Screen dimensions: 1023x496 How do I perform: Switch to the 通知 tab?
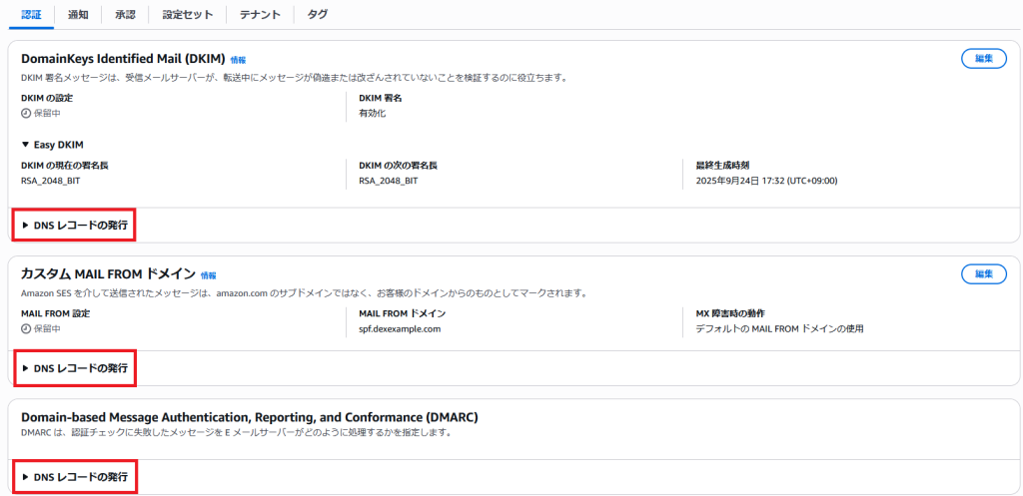click(78, 15)
